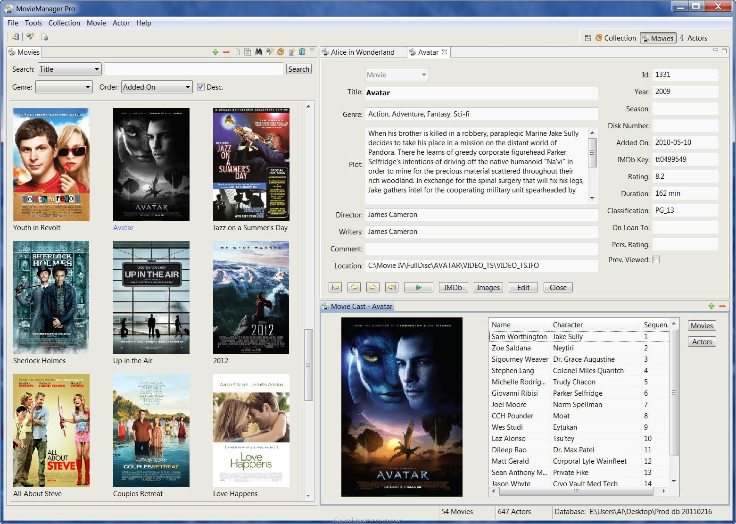The image size is (736, 524).
Task: Click the Edit button
Action: [523, 287]
